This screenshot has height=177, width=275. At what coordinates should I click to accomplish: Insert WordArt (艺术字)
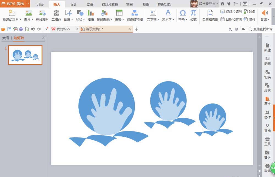pyautogui.click(x=168, y=13)
